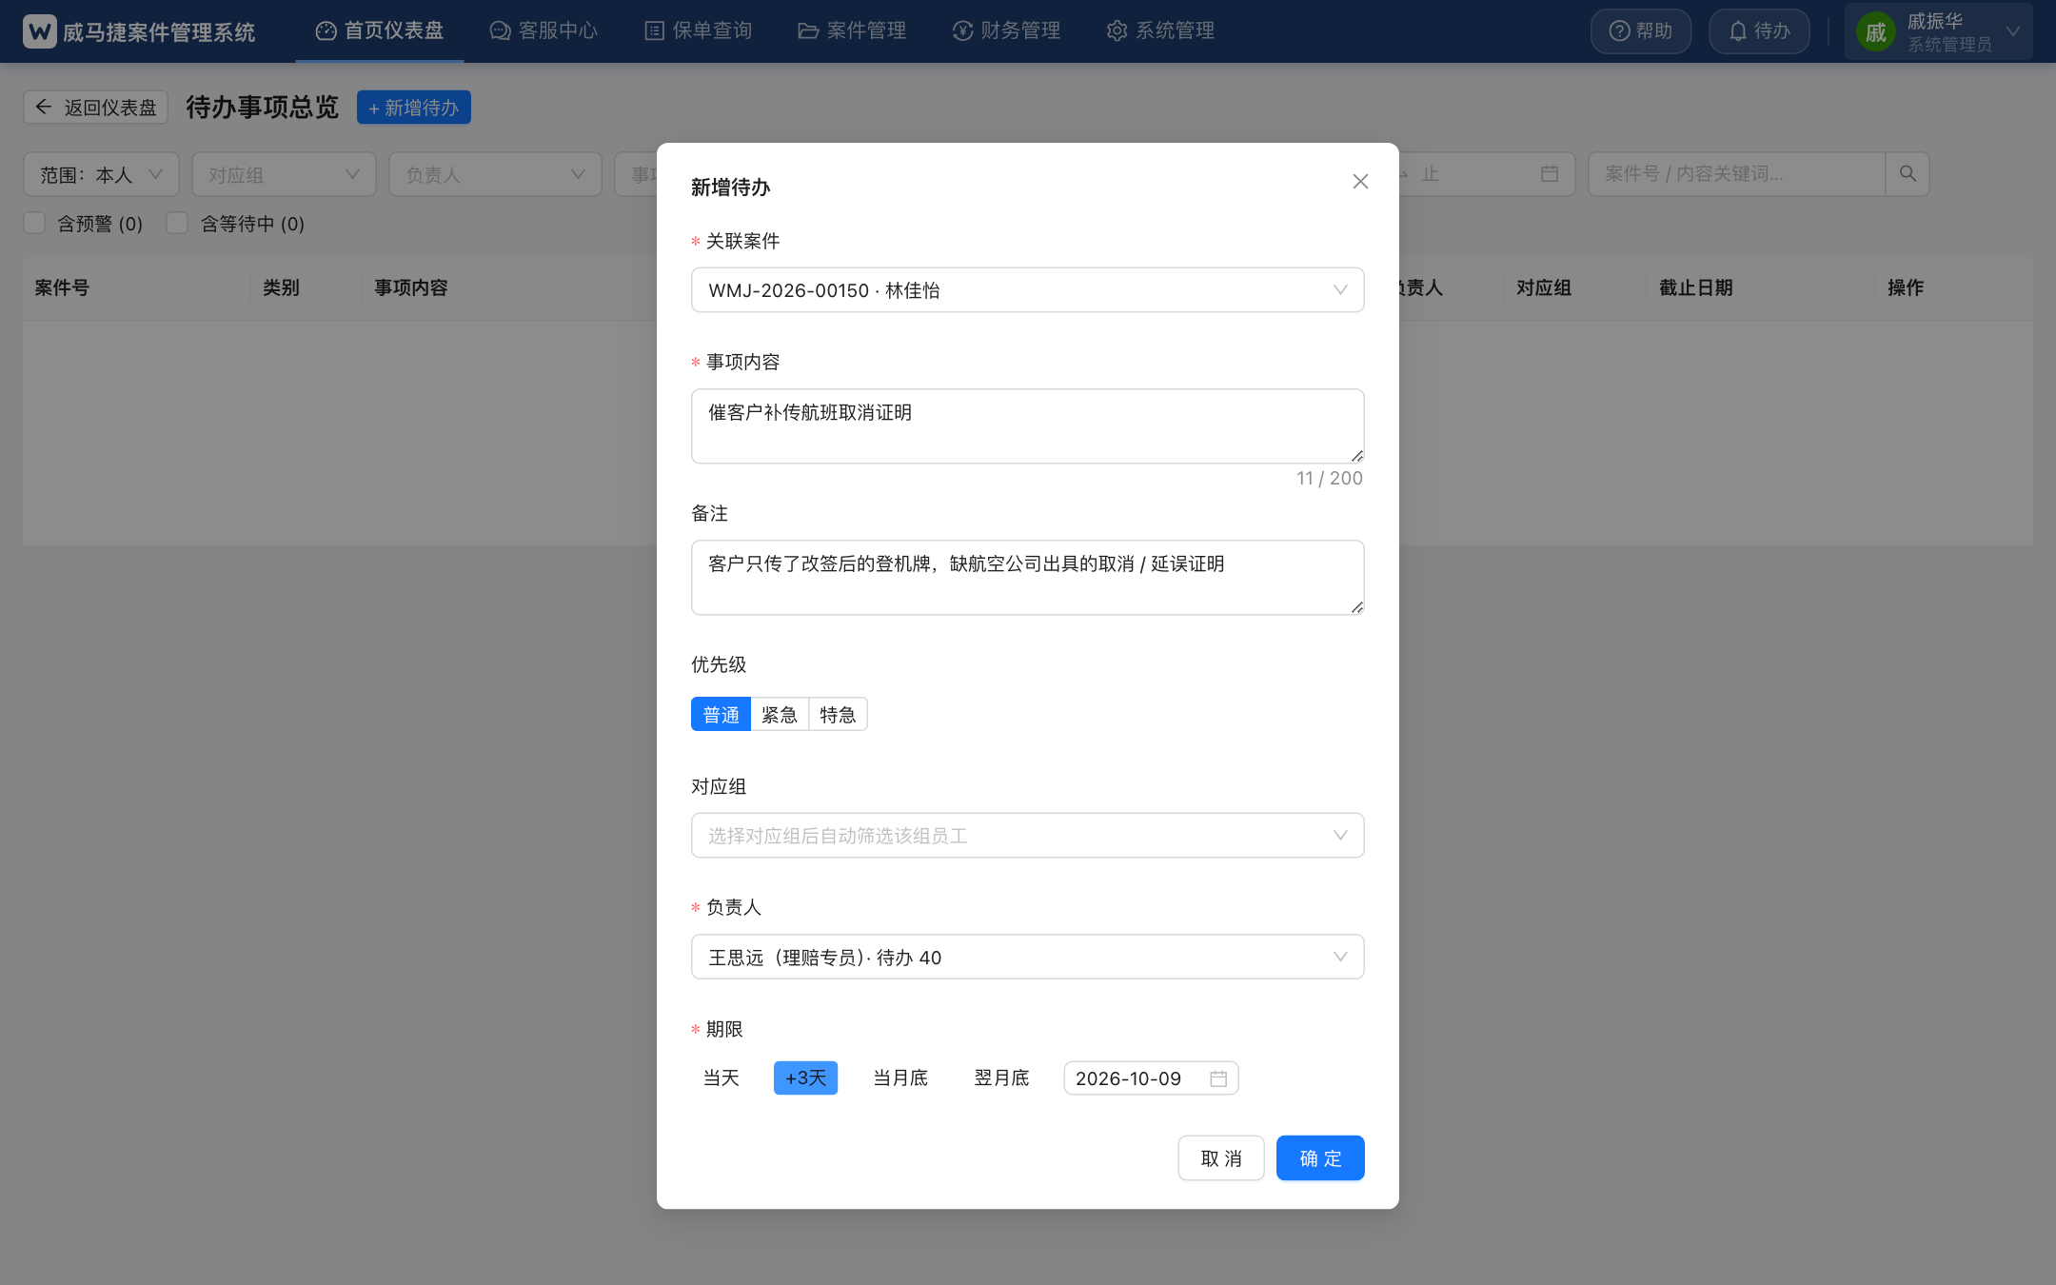The width and height of the screenshot is (2056, 1285).
Task: Click the search magnifier icon
Action: (x=1908, y=174)
